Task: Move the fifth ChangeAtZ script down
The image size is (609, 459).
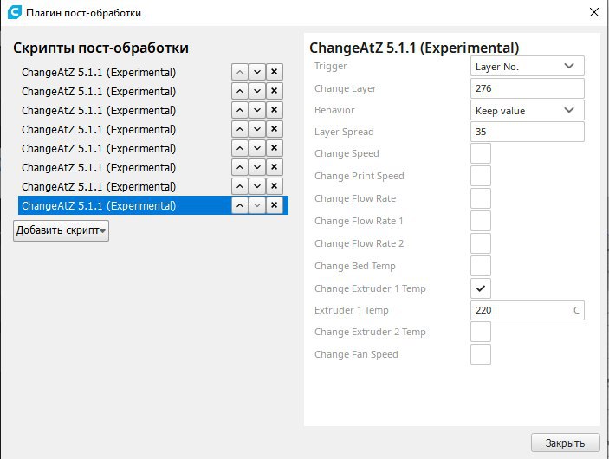Action: 257,148
